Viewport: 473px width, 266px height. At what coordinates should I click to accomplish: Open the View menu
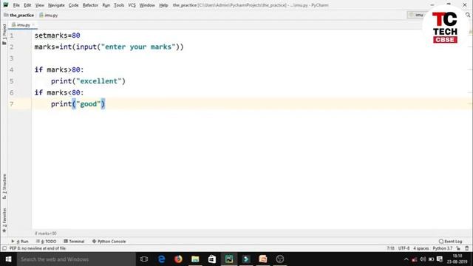(x=39, y=5)
